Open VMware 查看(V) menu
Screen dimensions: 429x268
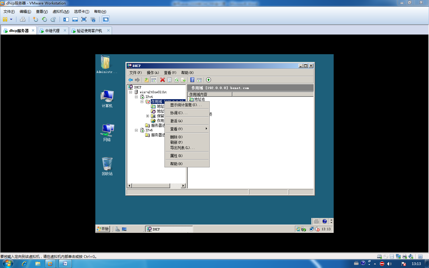click(x=42, y=12)
